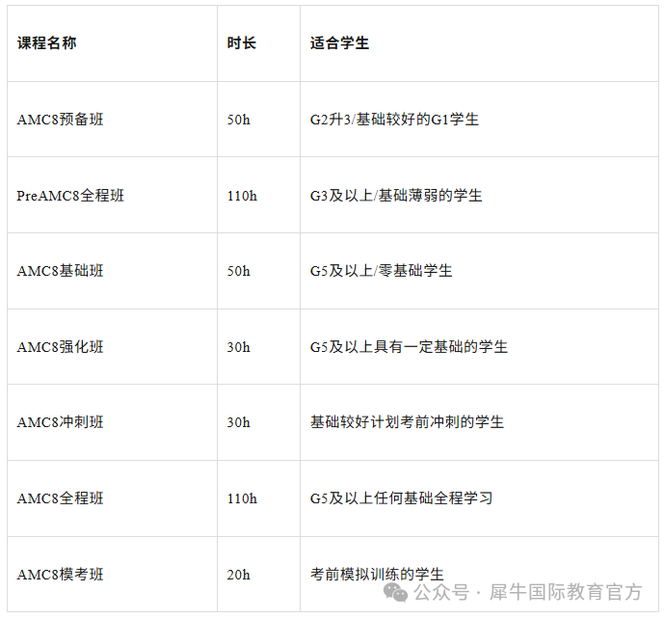Select the AMC8基础班 course name cell
Image resolution: width=664 pixels, height=619 pixels.
(112, 271)
